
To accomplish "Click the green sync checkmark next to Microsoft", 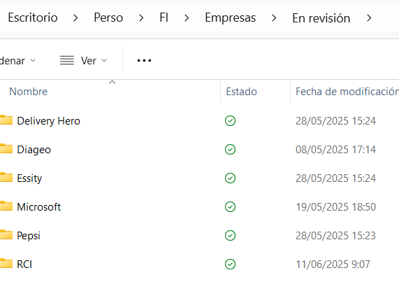I will (231, 207).
